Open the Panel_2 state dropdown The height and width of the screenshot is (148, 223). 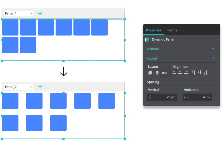(19, 87)
